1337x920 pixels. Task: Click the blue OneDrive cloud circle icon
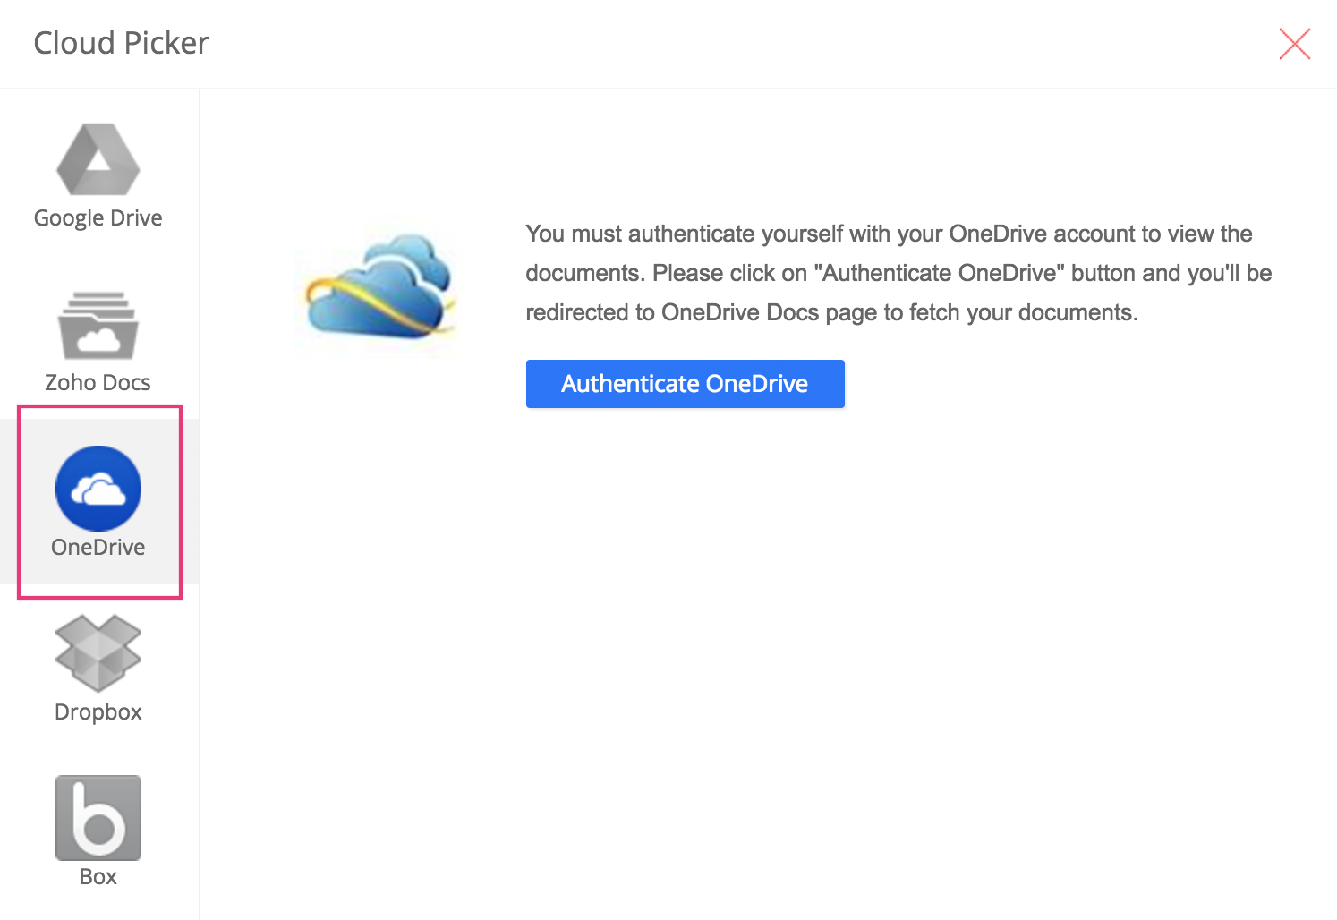[x=98, y=488]
